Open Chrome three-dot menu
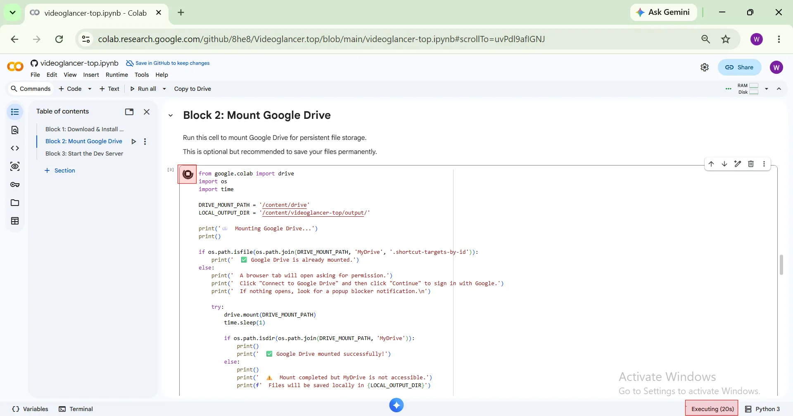 (x=779, y=39)
